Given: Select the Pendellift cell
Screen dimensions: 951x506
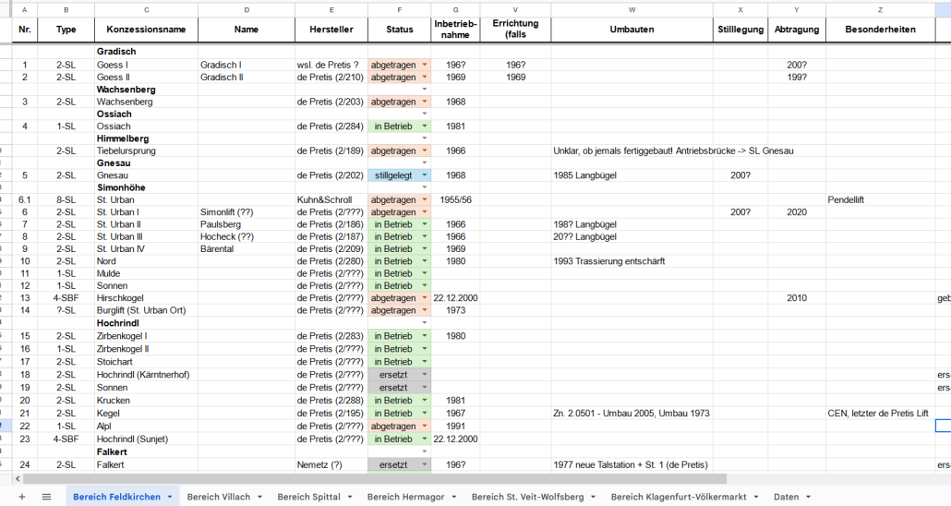Looking at the screenshot, I should click(x=881, y=199).
